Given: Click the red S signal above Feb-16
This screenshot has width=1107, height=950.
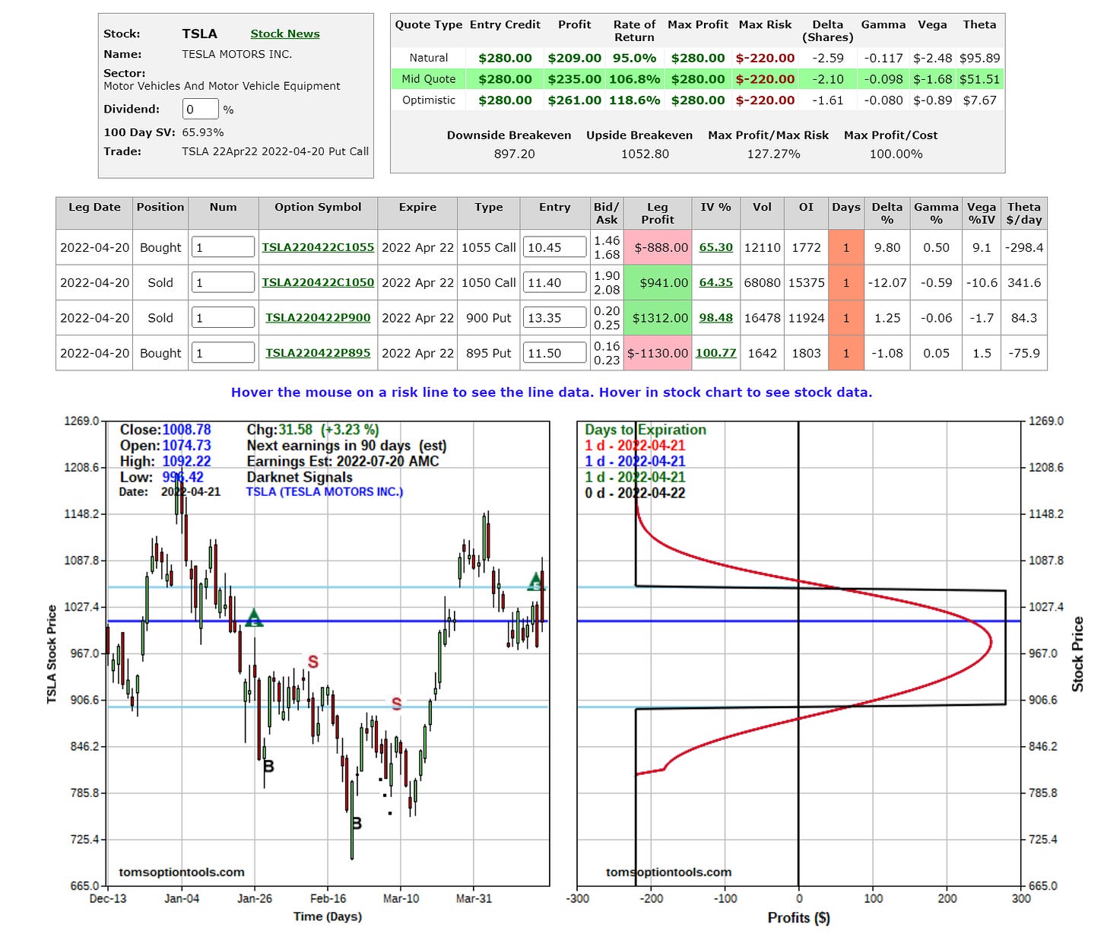Looking at the screenshot, I should click(x=312, y=662).
